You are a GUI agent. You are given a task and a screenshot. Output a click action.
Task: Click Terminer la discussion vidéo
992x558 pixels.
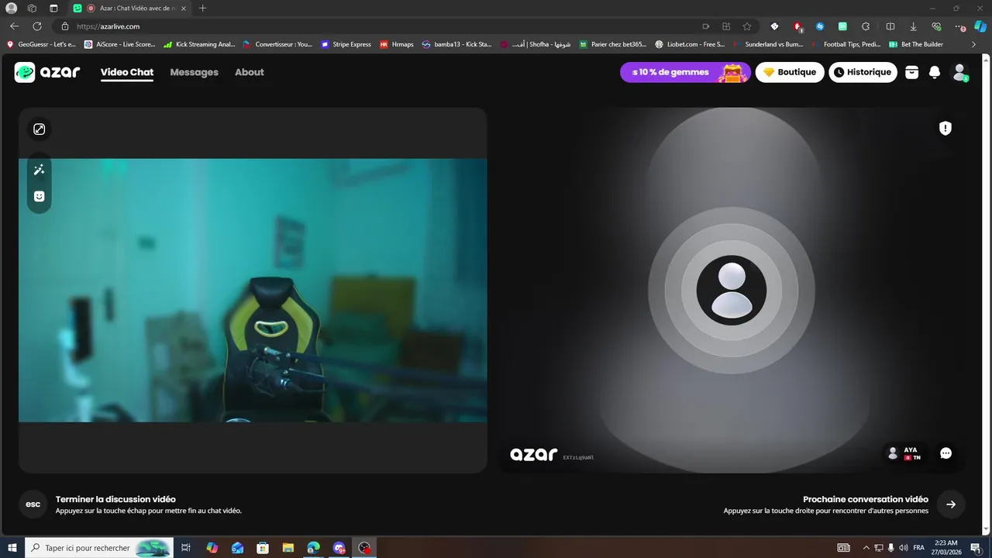click(115, 499)
